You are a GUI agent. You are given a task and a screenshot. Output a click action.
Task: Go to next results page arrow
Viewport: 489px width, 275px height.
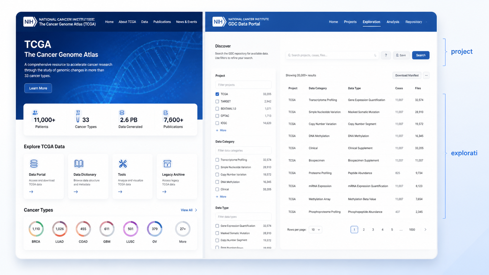click(425, 230)
